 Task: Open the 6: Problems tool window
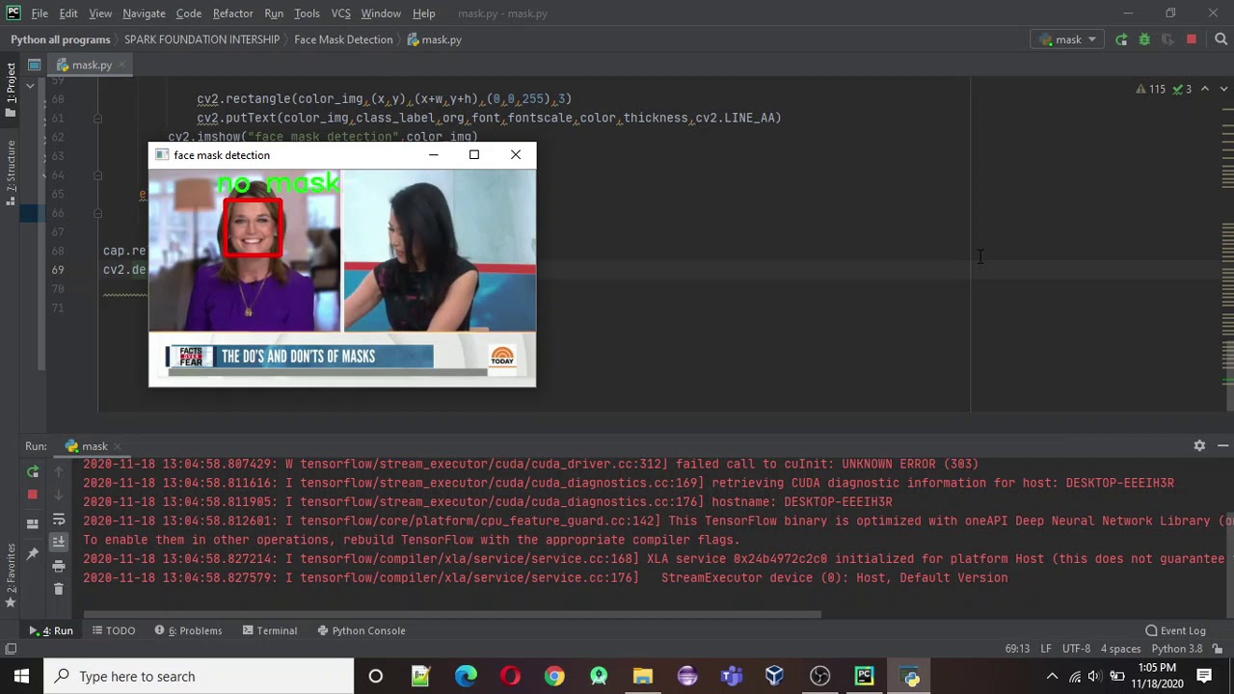188,630
